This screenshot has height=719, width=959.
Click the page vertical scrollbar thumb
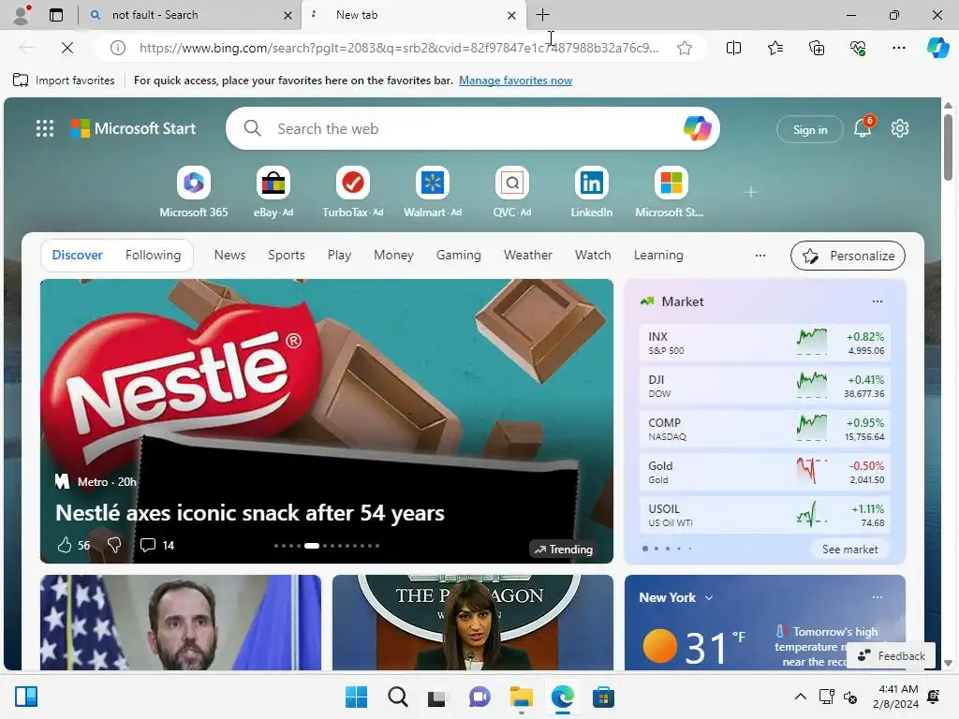948,147
